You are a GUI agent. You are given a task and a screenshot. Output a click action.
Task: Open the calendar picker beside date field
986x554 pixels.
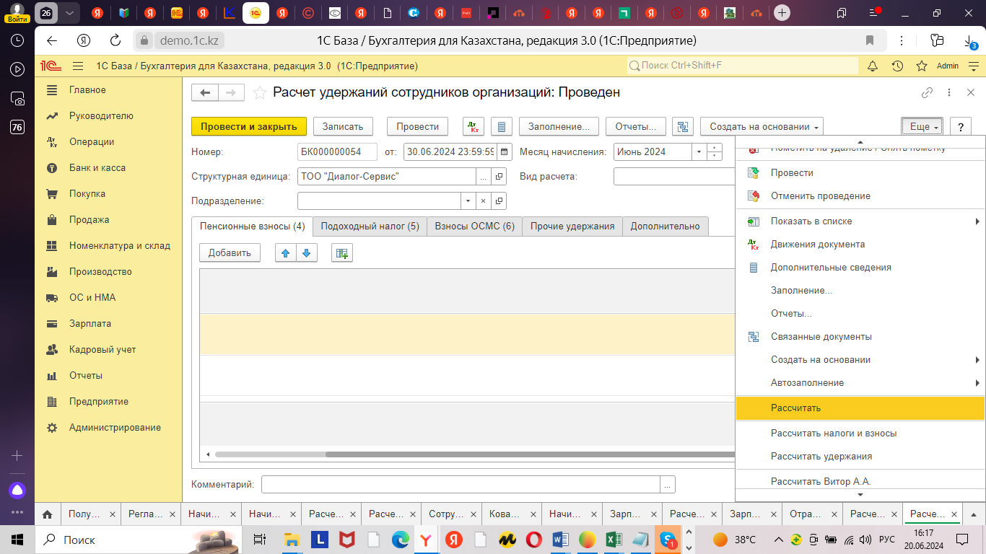[x=505, y=152]
